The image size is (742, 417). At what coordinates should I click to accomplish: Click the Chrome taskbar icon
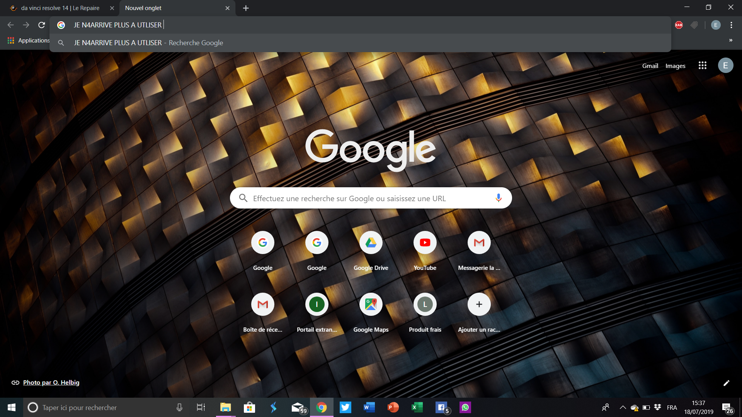[x=322, y=407]
